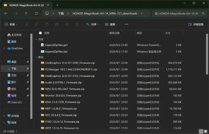Click the 新建 new item button

point(11,24)
